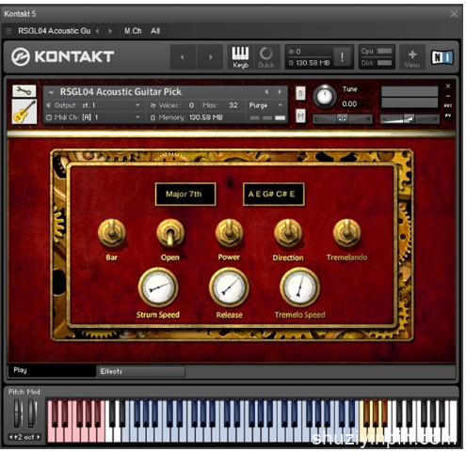Image resolution: width=466 pixels, height=452 pixels.
Task: Go to next preset in main header
Action: [x=211, y=57]
